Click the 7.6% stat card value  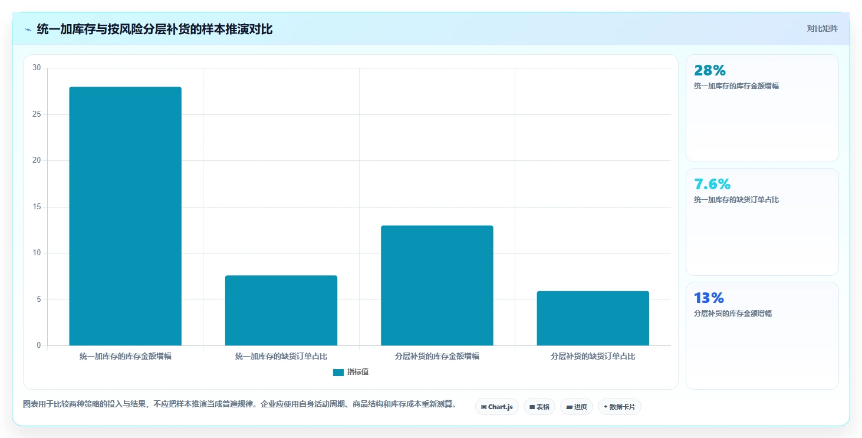[712, 185]
